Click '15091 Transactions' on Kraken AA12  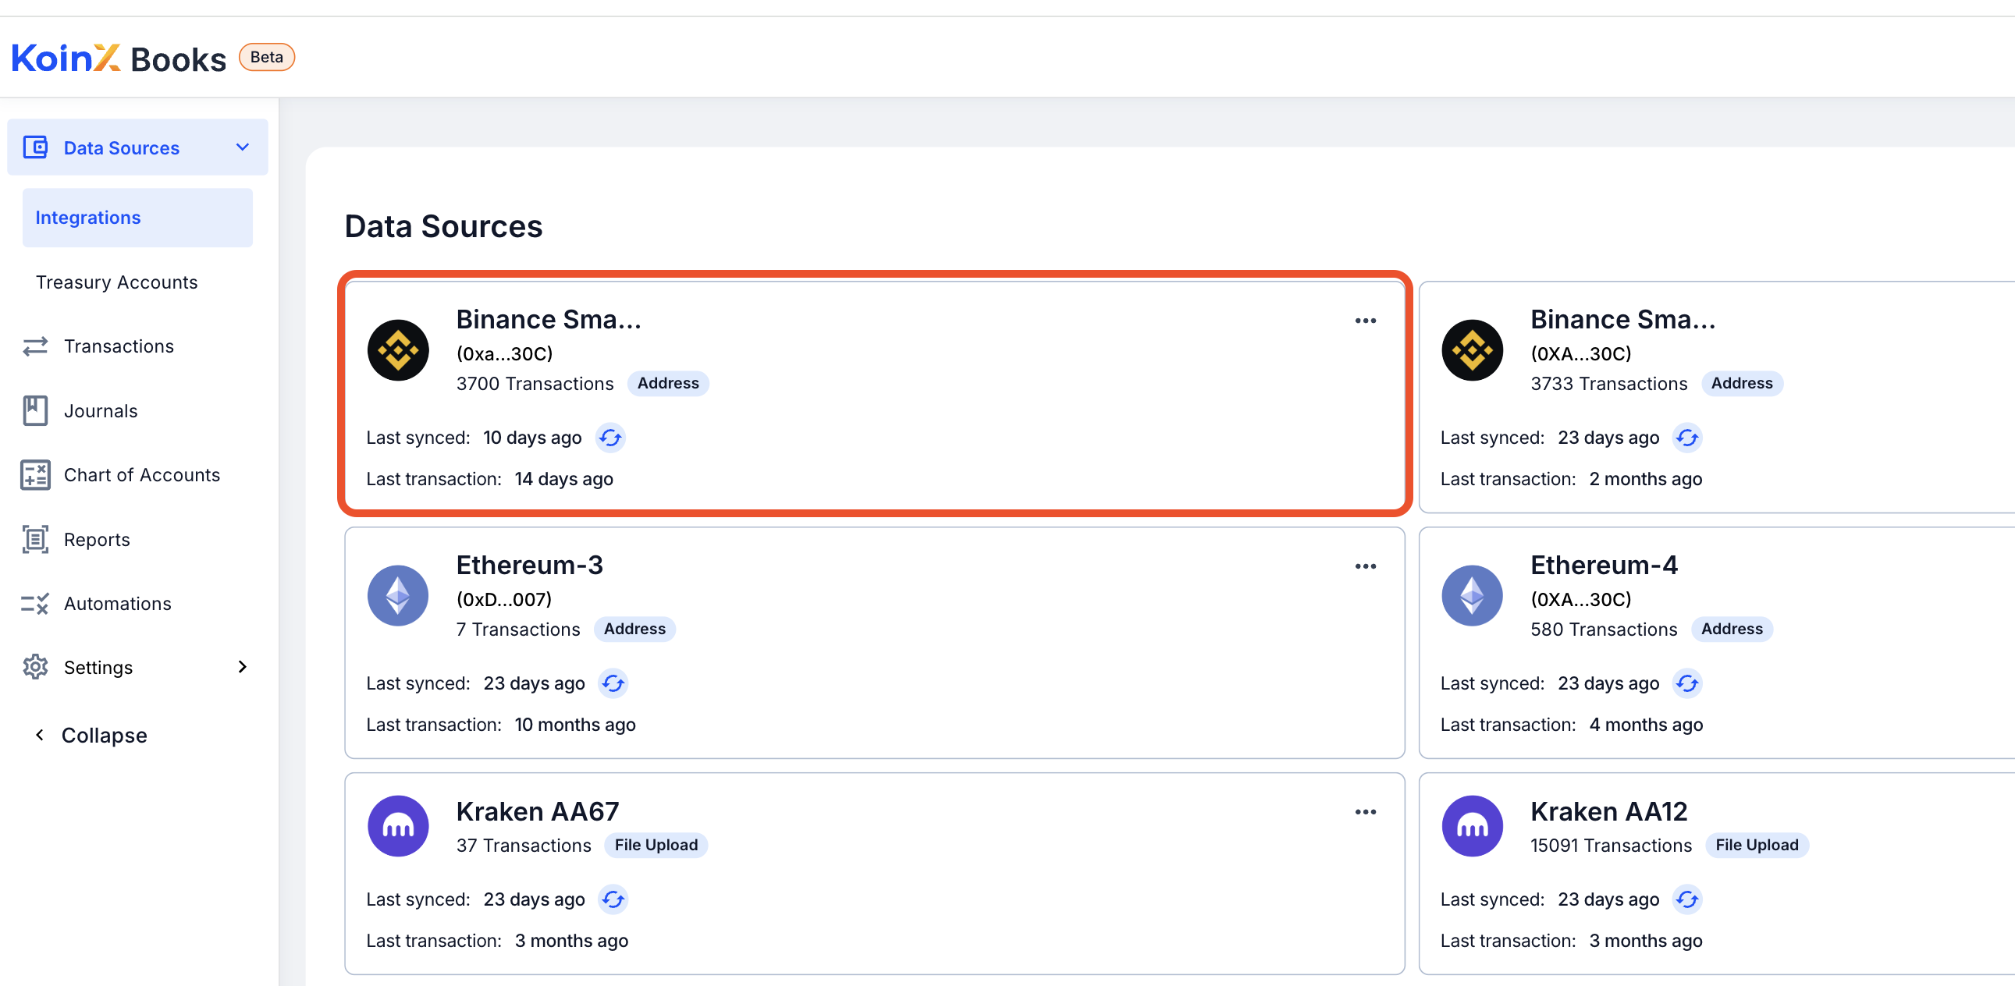[x=1612, y=846]
